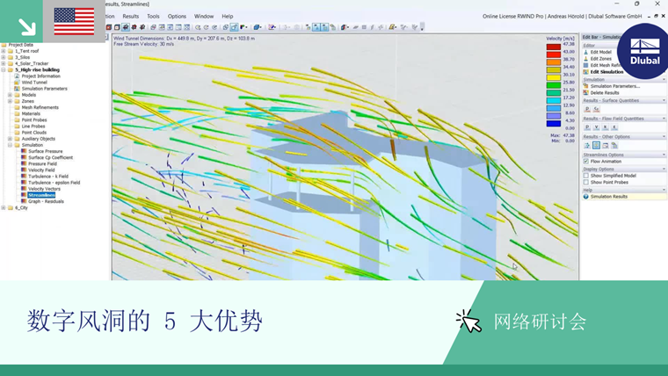Click the blue cube view toolbar icon
The image size is (668, 376).
pos(257,27)
